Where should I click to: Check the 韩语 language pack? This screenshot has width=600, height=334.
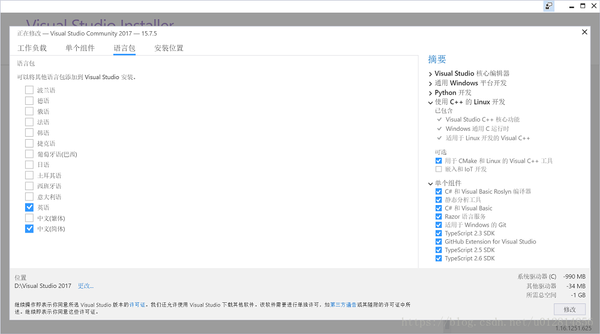[29, 133]
